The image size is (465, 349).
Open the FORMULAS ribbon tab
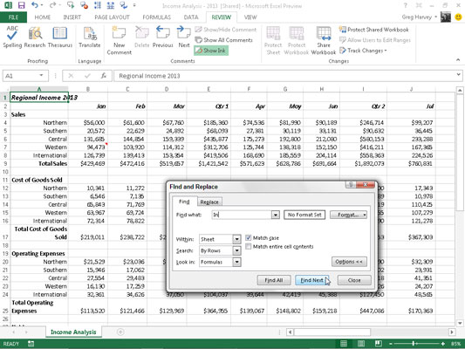coord(156,17)
